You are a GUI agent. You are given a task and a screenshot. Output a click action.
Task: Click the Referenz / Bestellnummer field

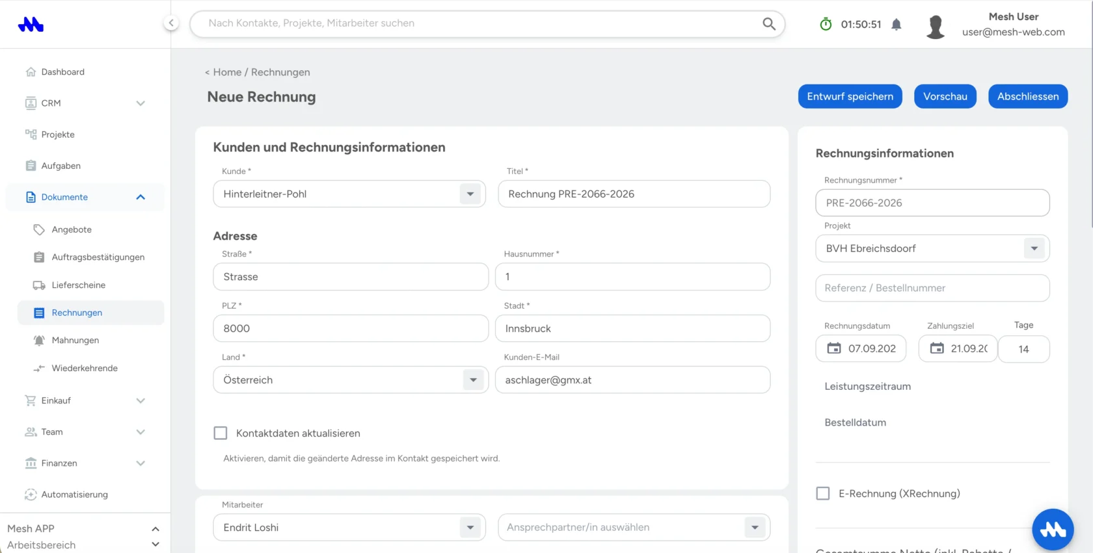(x=932, y=289)
